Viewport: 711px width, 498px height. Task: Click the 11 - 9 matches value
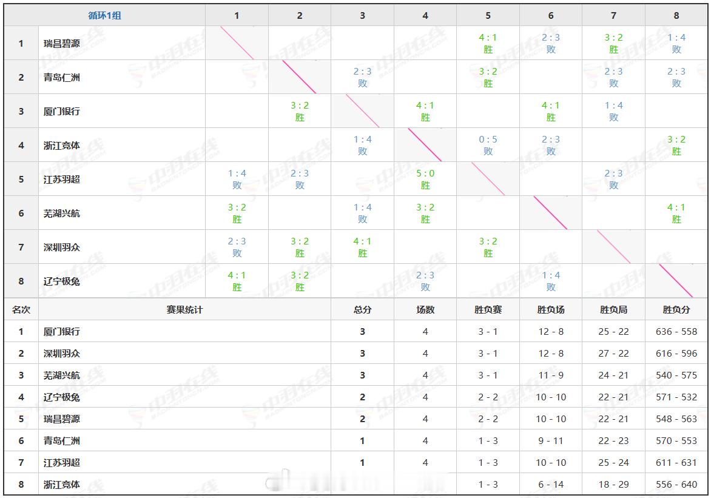[551, 375]
